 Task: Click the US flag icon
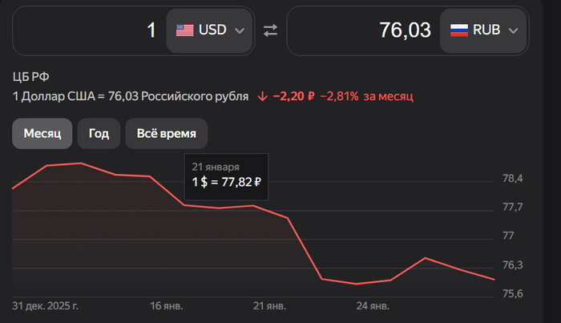coord(184,30)
